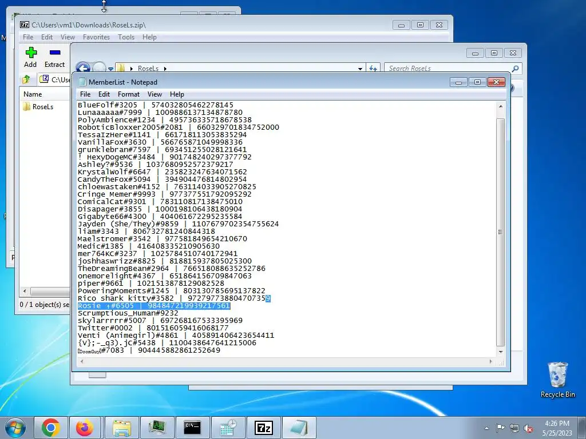Screen dimensions: 586x439
Task: Expand the address bar history dropdown
Action: (360, 69)
